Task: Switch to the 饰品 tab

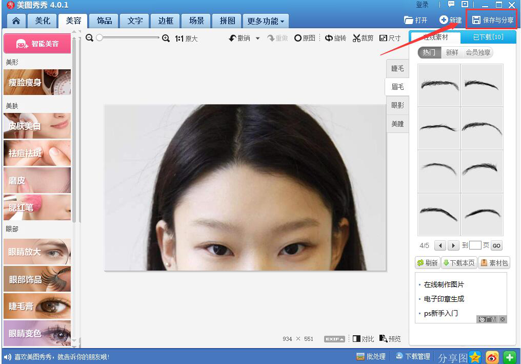Action: click(x=104, y=21)
